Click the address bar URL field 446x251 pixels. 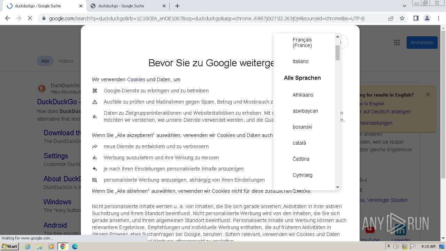[x=207, y=18]
